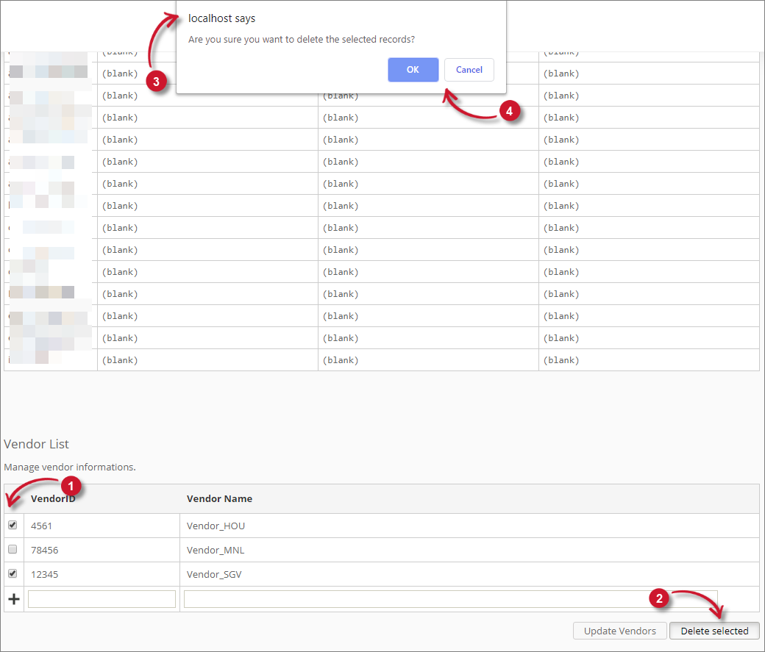
Task: Select the VendorID column header
Action: click(x=54, y=498)
